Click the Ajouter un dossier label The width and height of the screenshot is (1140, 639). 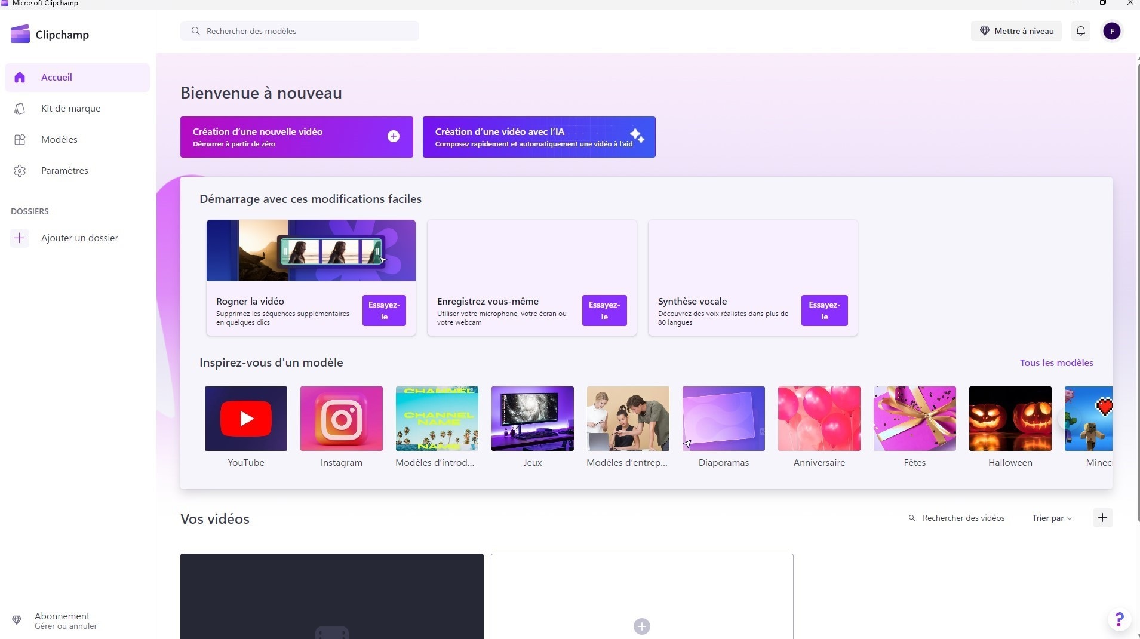click(79, 238)
